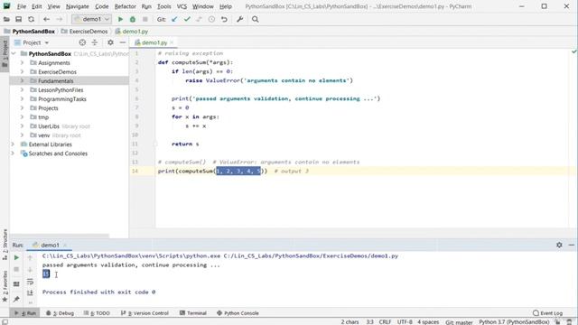Open the run configuration dropdown demo1
This screenshot has width=578, height=325.
91,19
